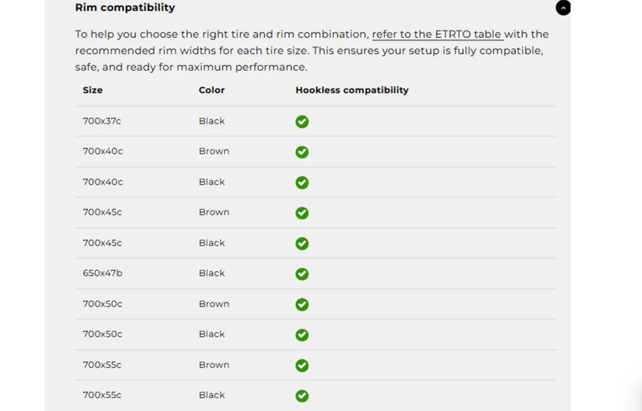Click the green checkmark for 700x45c Brown
The image size is (642, 411).
[x=302, y=213]
